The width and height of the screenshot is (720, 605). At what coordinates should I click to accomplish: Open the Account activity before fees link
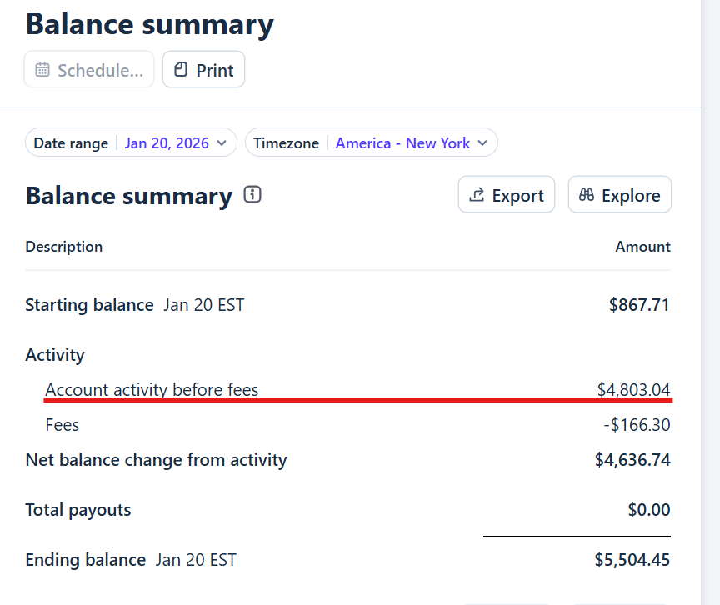pos(152,389)
